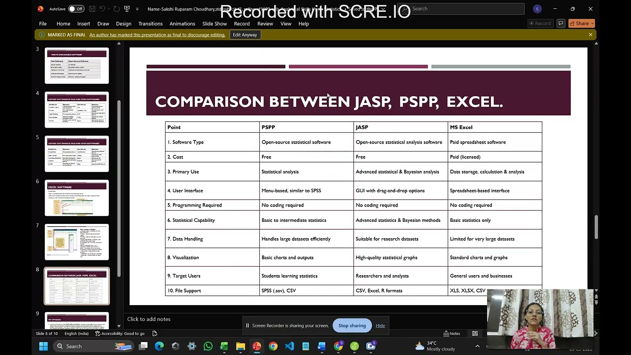Viewport: 631px width, 355px height.
Task: Open the Slide Show tab
Action: pos(214,24)
